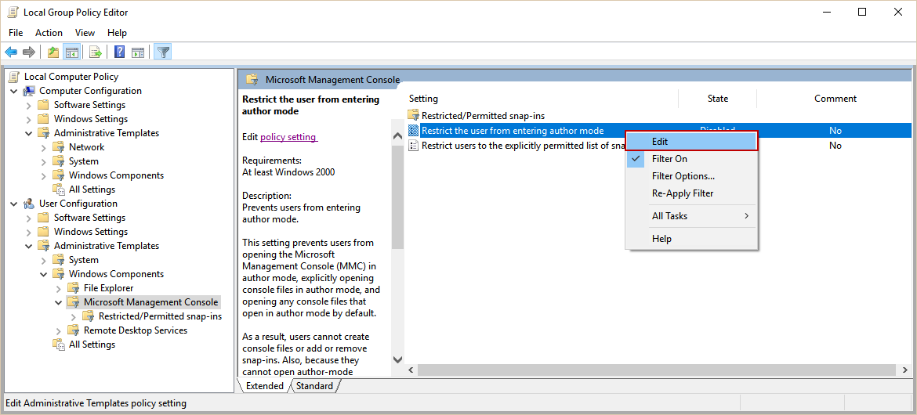Click horizontal scrollbar right arrow in list
917x415 pixels.
905,370
